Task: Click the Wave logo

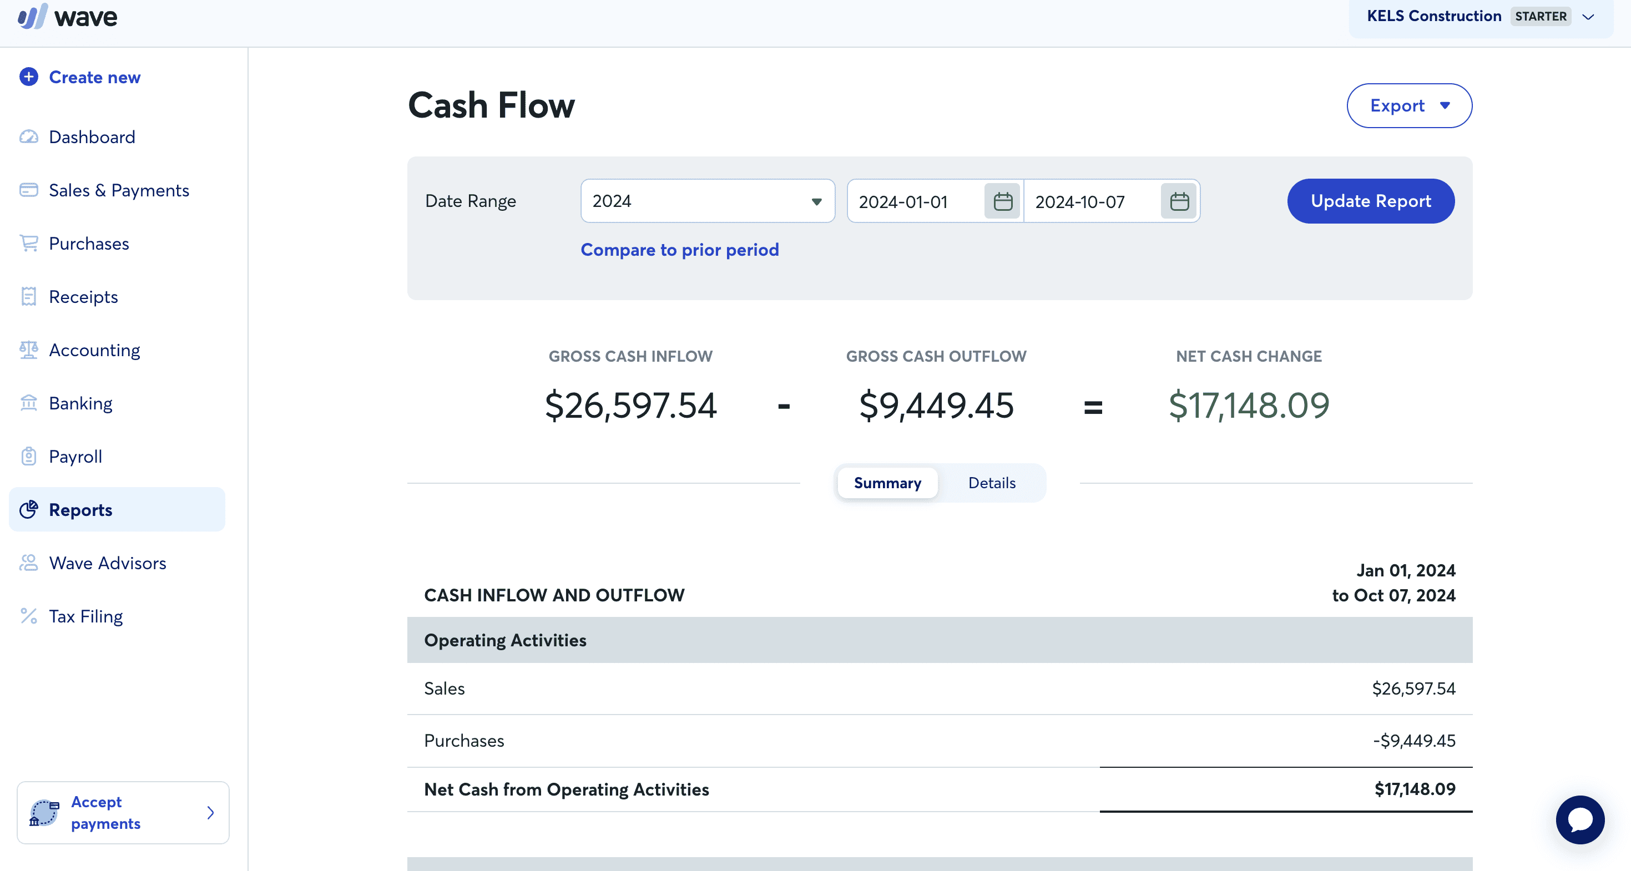Action: 68,17
